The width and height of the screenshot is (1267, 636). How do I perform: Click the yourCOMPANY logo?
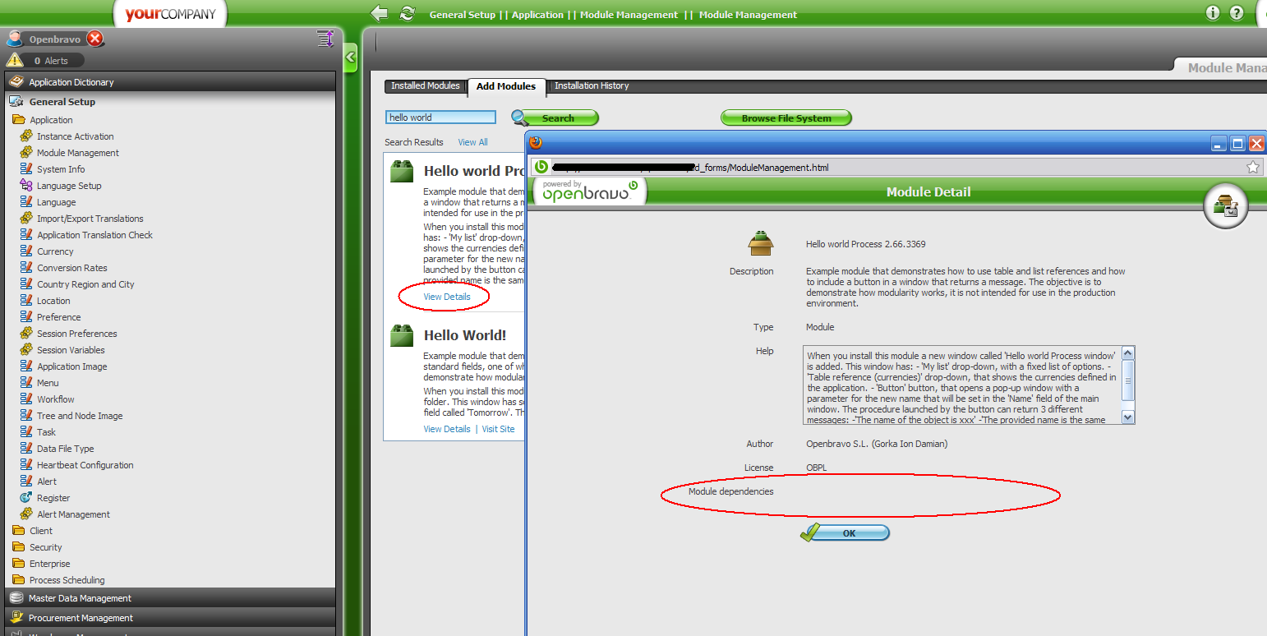pyautogui.click(x=170, y=15)
